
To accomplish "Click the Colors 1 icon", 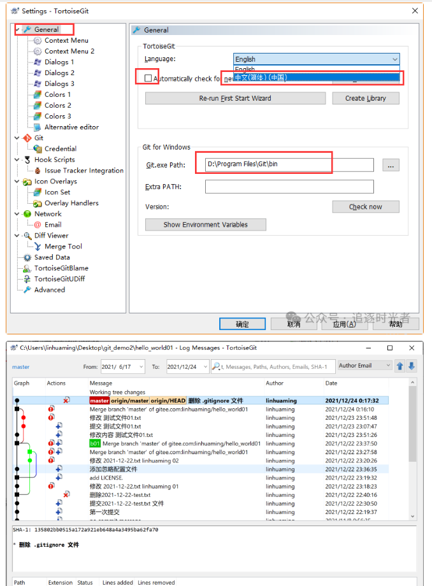I will pyautogui.click(x=38, y=94).
